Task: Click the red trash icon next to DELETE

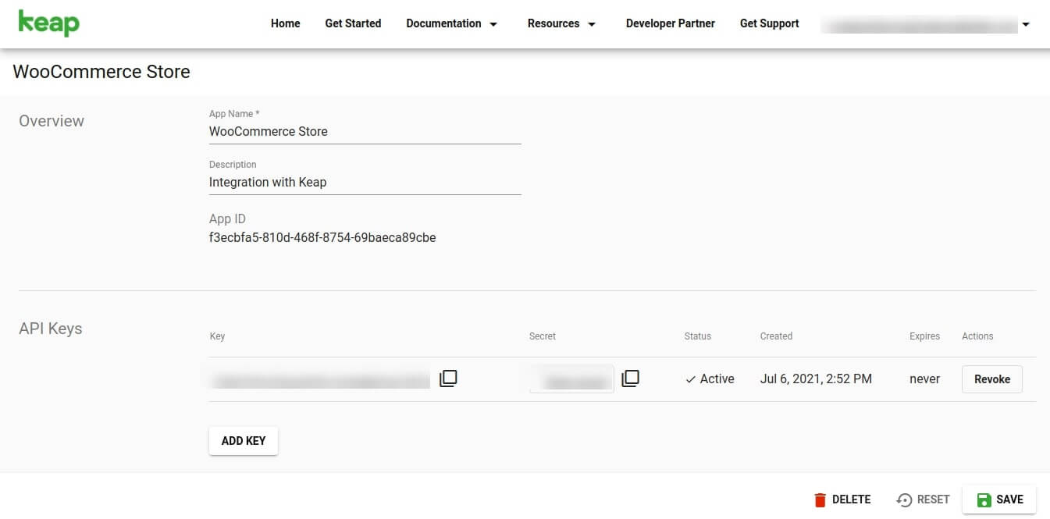Action: (x=820, y=499)
